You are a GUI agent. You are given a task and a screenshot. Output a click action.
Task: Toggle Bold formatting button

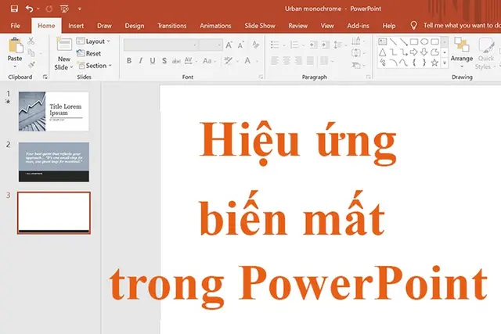pos(128,61)
